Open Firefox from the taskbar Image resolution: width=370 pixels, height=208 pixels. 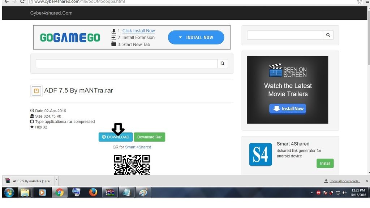[x=93, y=192]
